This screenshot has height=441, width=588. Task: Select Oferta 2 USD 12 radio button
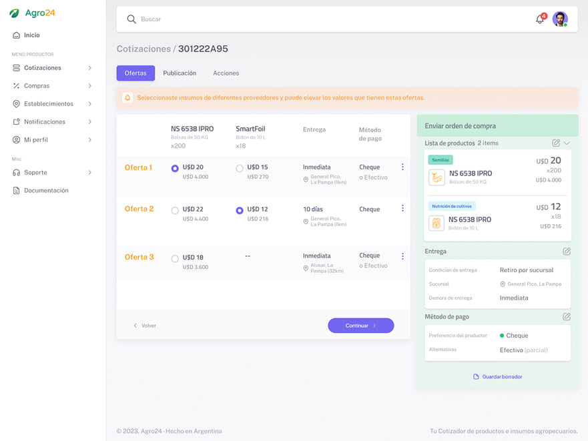click(239, 210)
